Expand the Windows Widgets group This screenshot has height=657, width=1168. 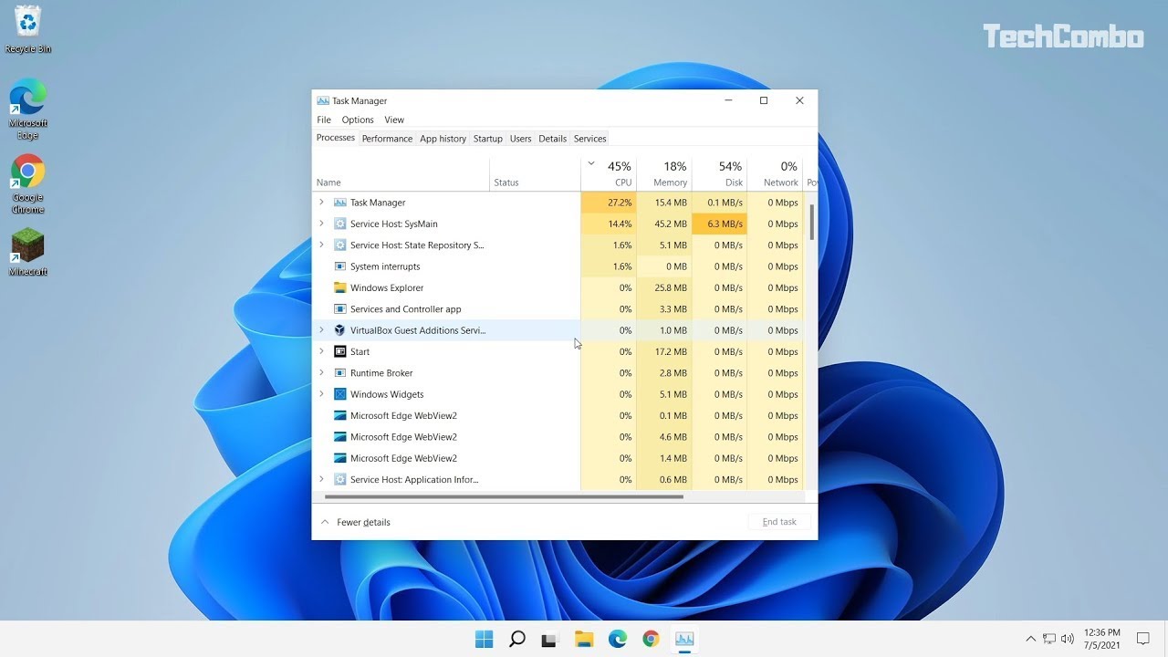(321, 394)
